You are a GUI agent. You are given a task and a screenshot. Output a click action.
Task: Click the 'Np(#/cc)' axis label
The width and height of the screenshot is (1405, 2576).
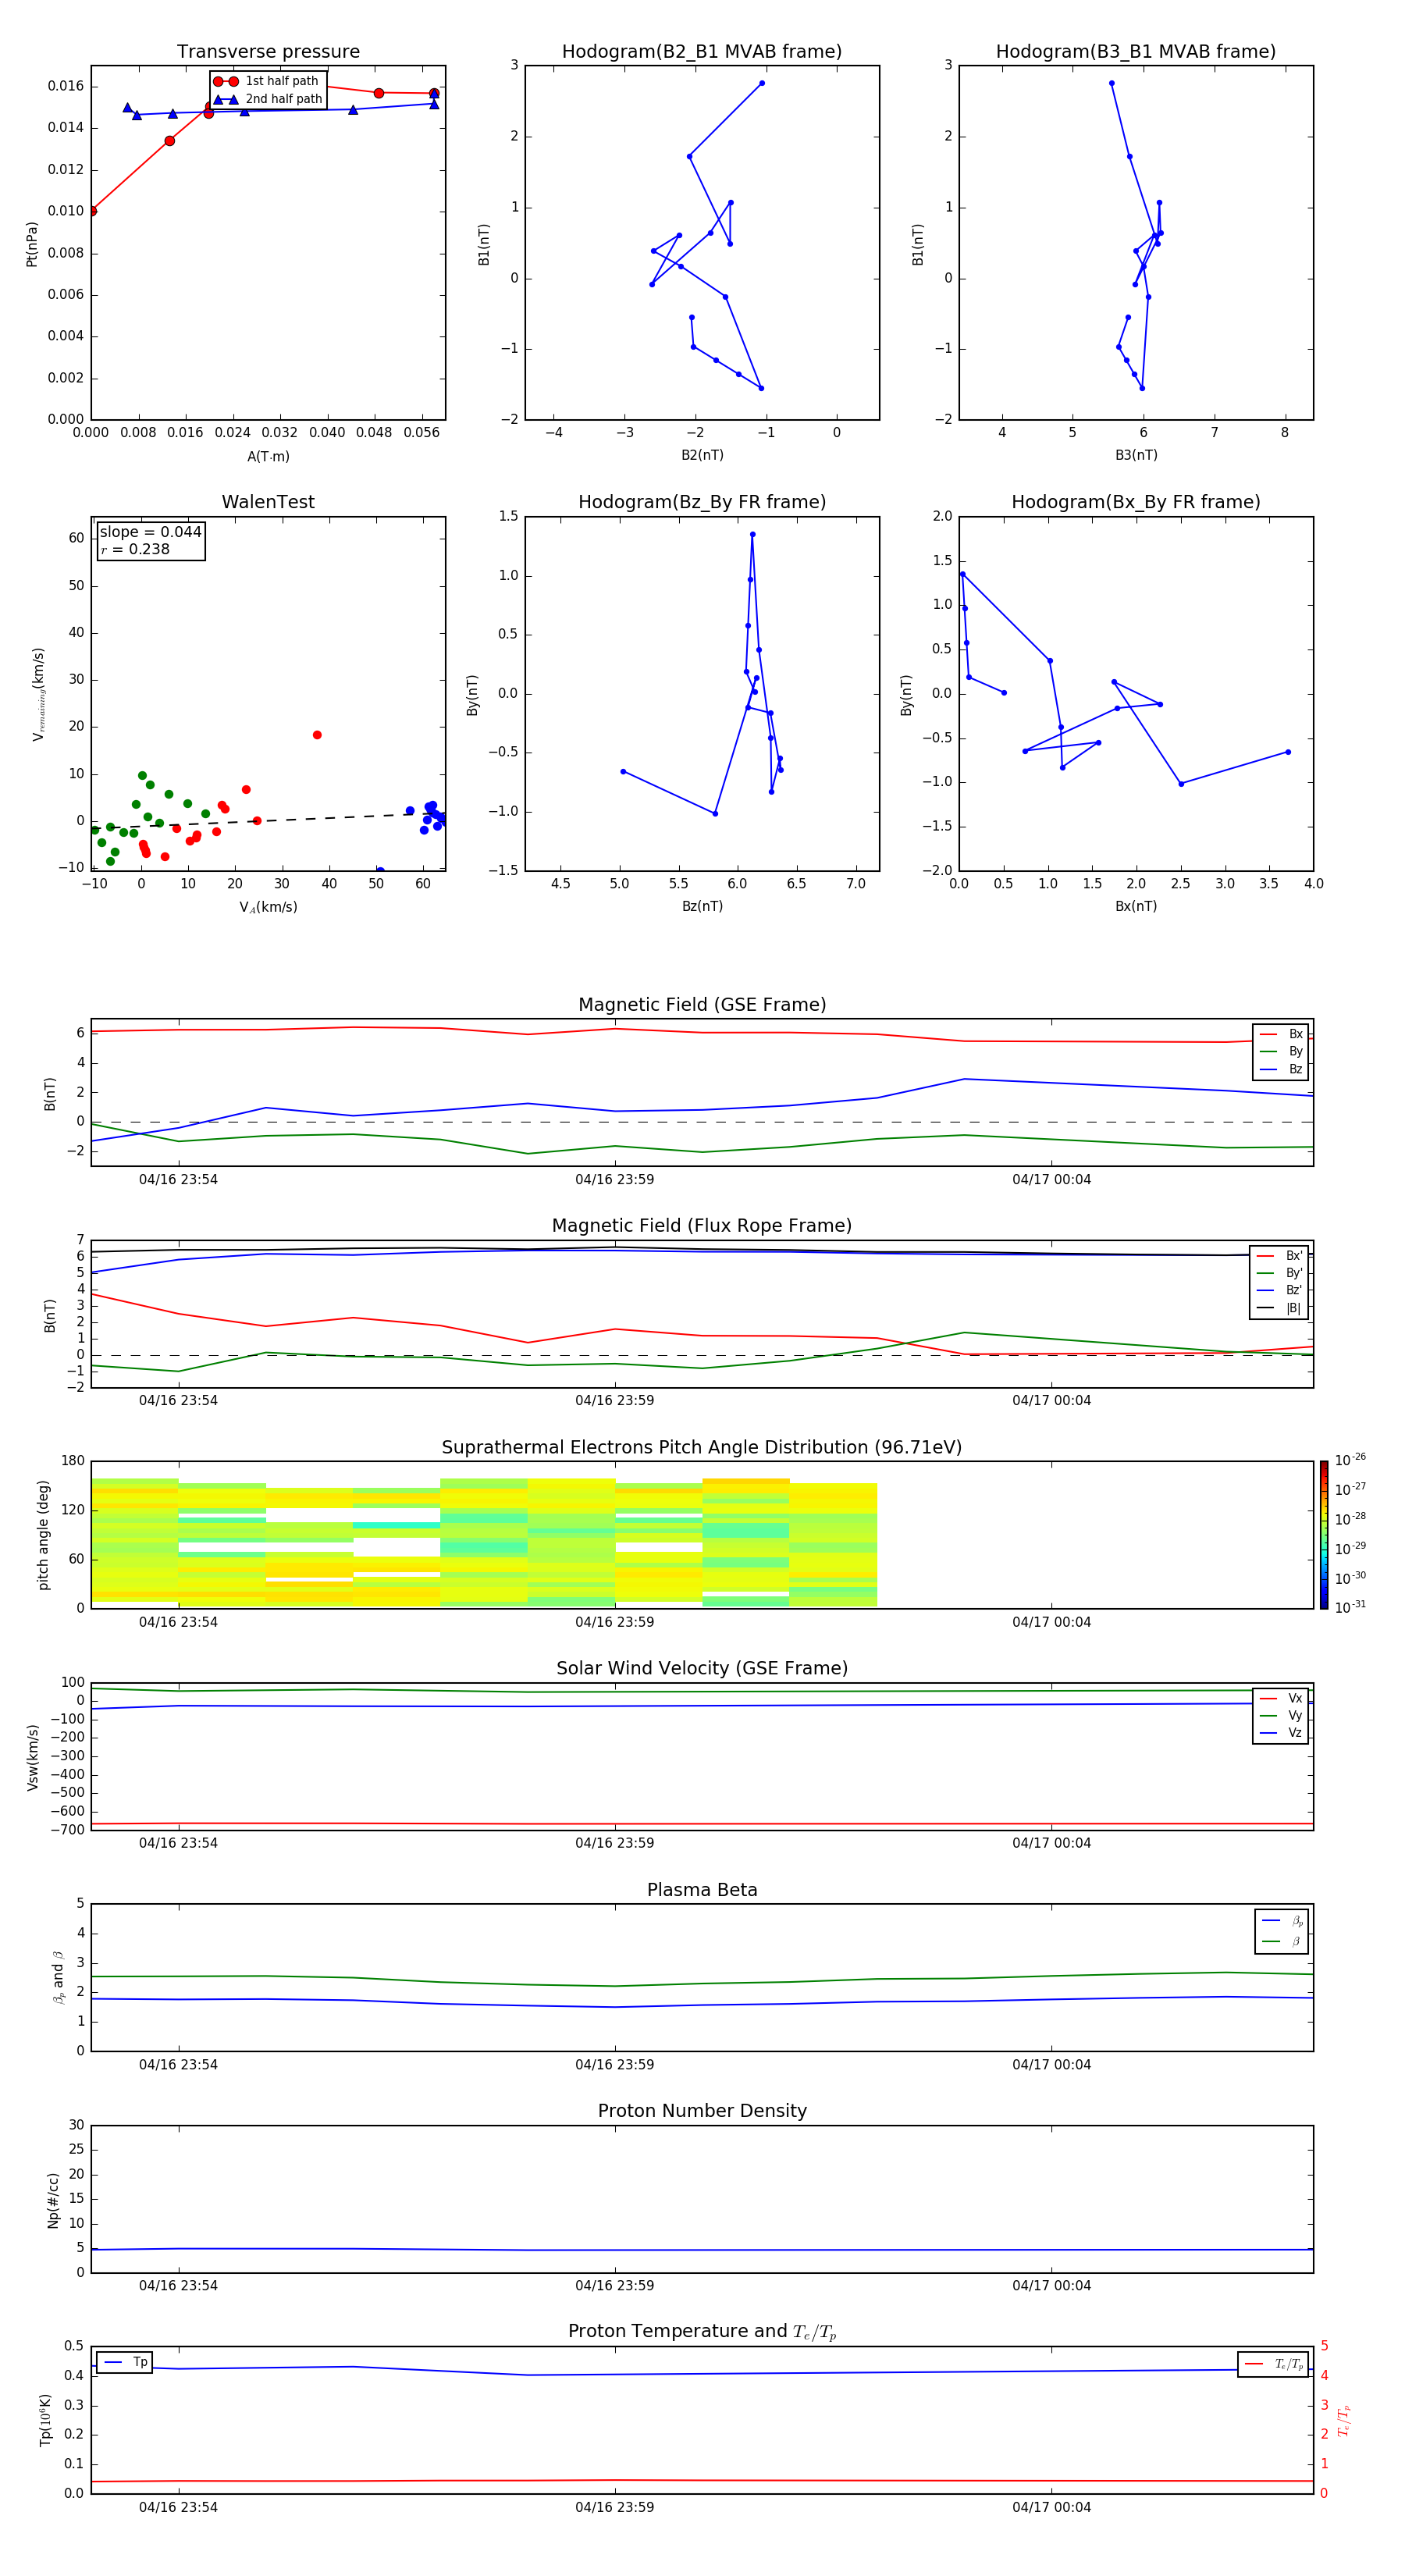53,2200
